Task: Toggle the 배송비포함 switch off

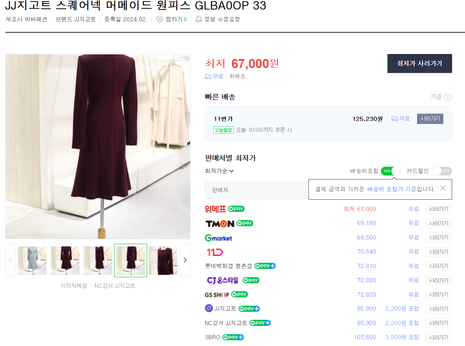Action: pos(391,171)
